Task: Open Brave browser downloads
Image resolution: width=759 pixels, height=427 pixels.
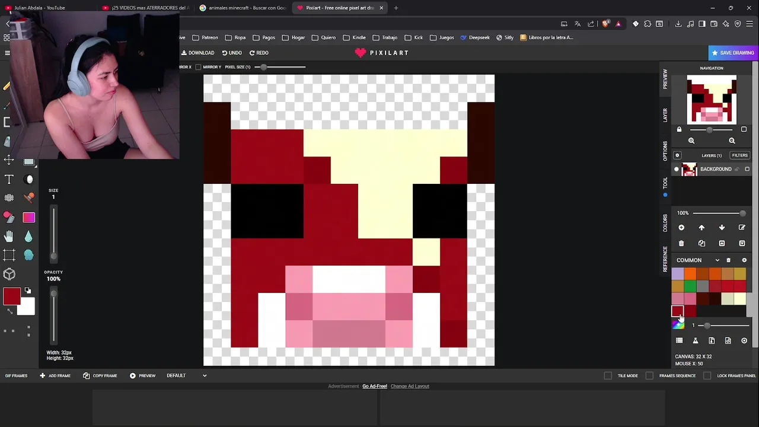Action: (678, 24)
